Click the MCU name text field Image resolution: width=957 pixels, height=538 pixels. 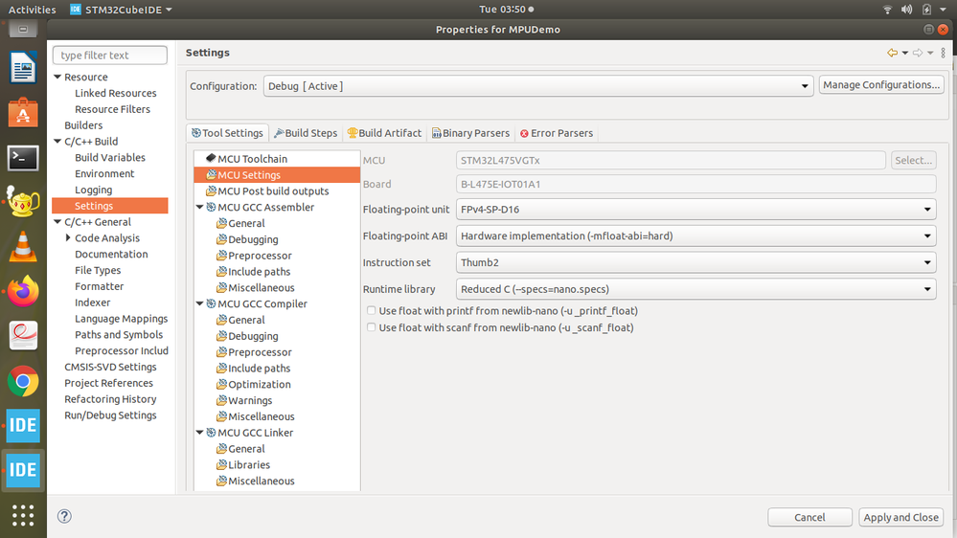point(671,161)
